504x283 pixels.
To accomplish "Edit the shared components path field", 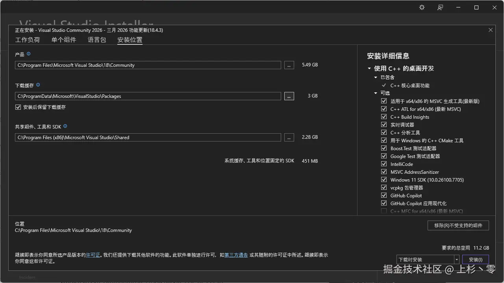I will 148,138.
